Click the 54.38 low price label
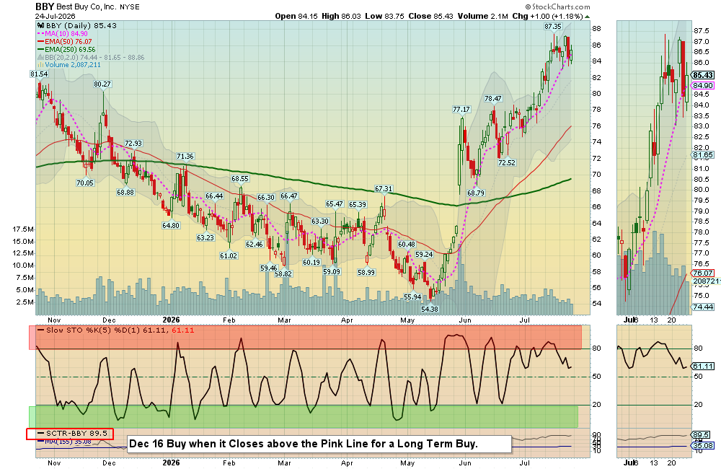 [430, 309]
